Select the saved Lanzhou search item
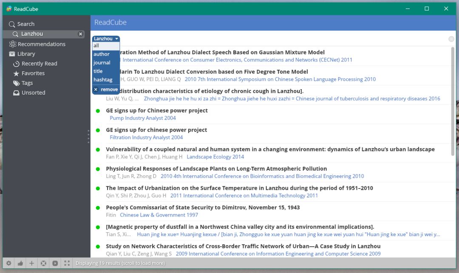This screenshot has width=459, height=273. [x=44, y=34]
